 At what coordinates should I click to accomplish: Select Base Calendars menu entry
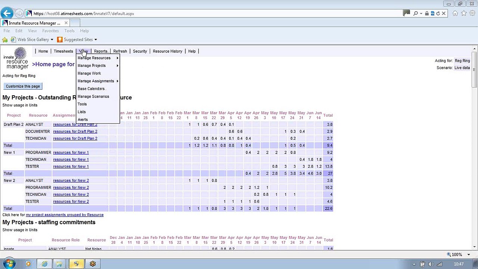98,89
